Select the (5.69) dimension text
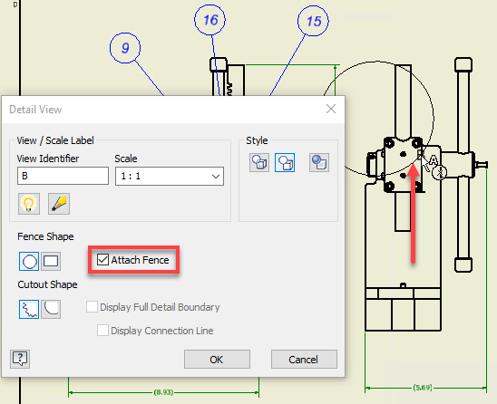Screen dimensions: 497x404 (423, 388)
